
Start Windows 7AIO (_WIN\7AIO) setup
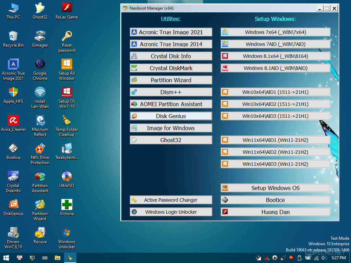[x=275, y=44]
